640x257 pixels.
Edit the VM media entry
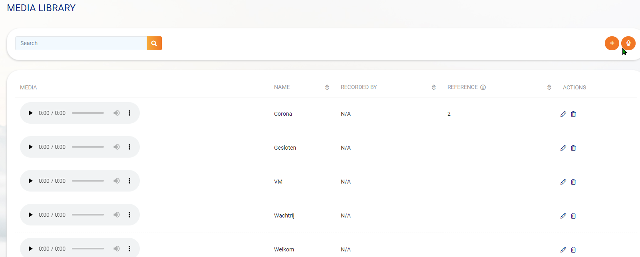pyautogui.click(x=563, y=182)
